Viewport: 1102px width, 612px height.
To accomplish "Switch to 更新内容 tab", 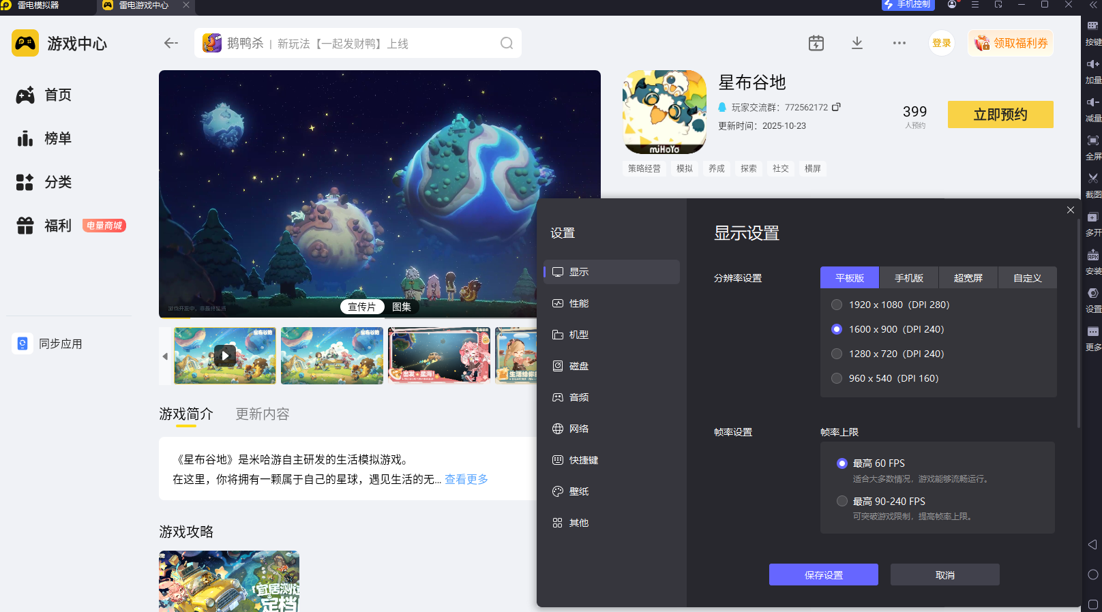I will tap(263, 414).
